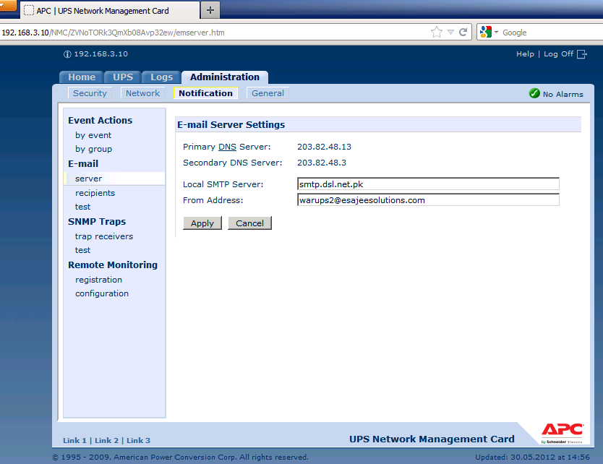Screen dimensions: 603x464
Task: Open the SNMP Traps test page
Action: [82, 250]
